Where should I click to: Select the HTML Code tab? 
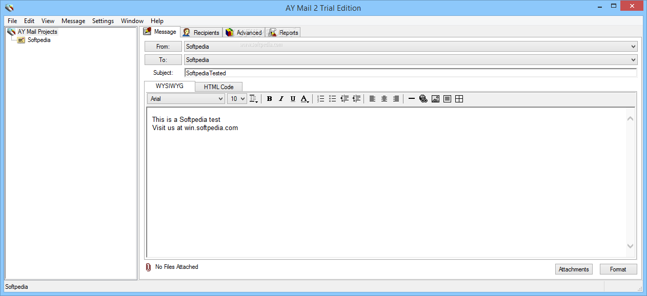pos(219,87)
